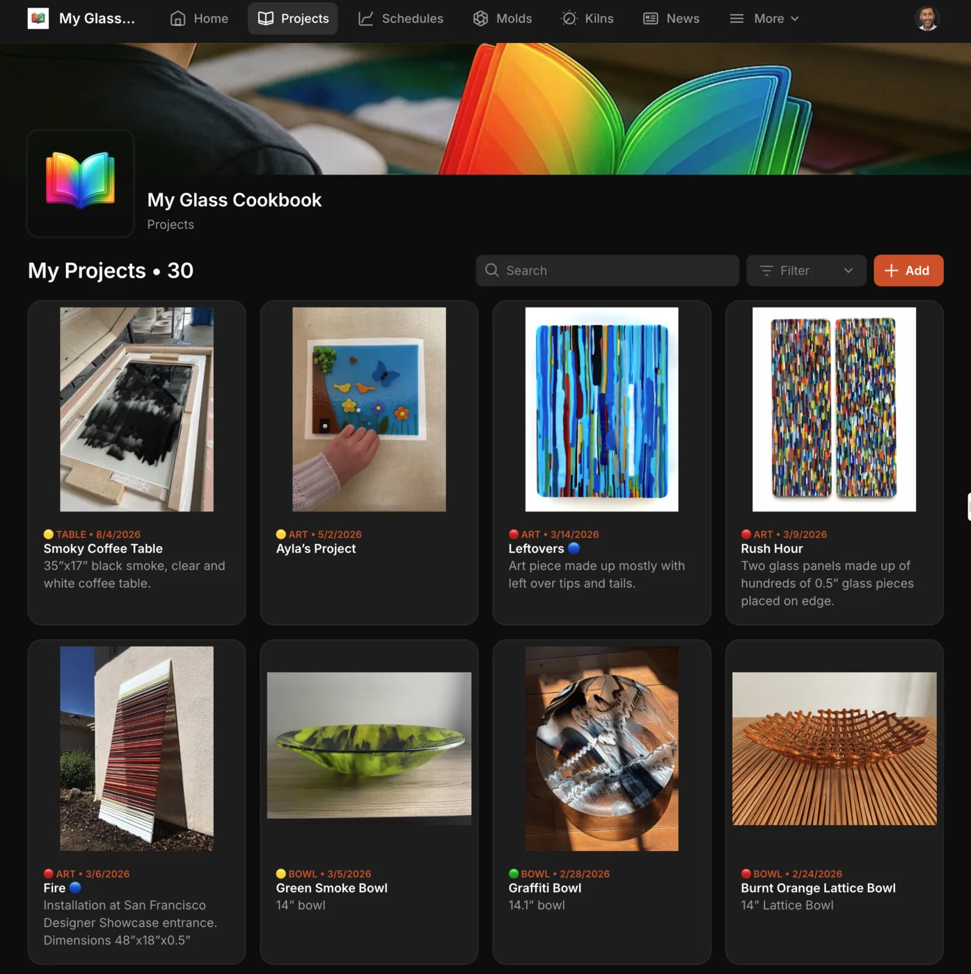Click the 'TABLE • 8/4/2026' label
971x974 pixels.
[98, 534]
